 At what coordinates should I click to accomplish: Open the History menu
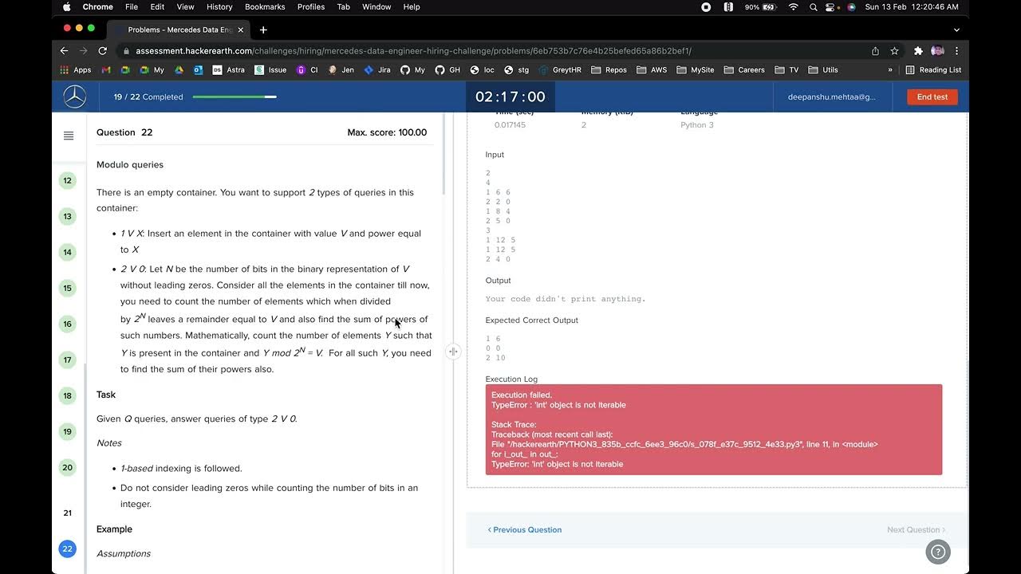(219, 6)
